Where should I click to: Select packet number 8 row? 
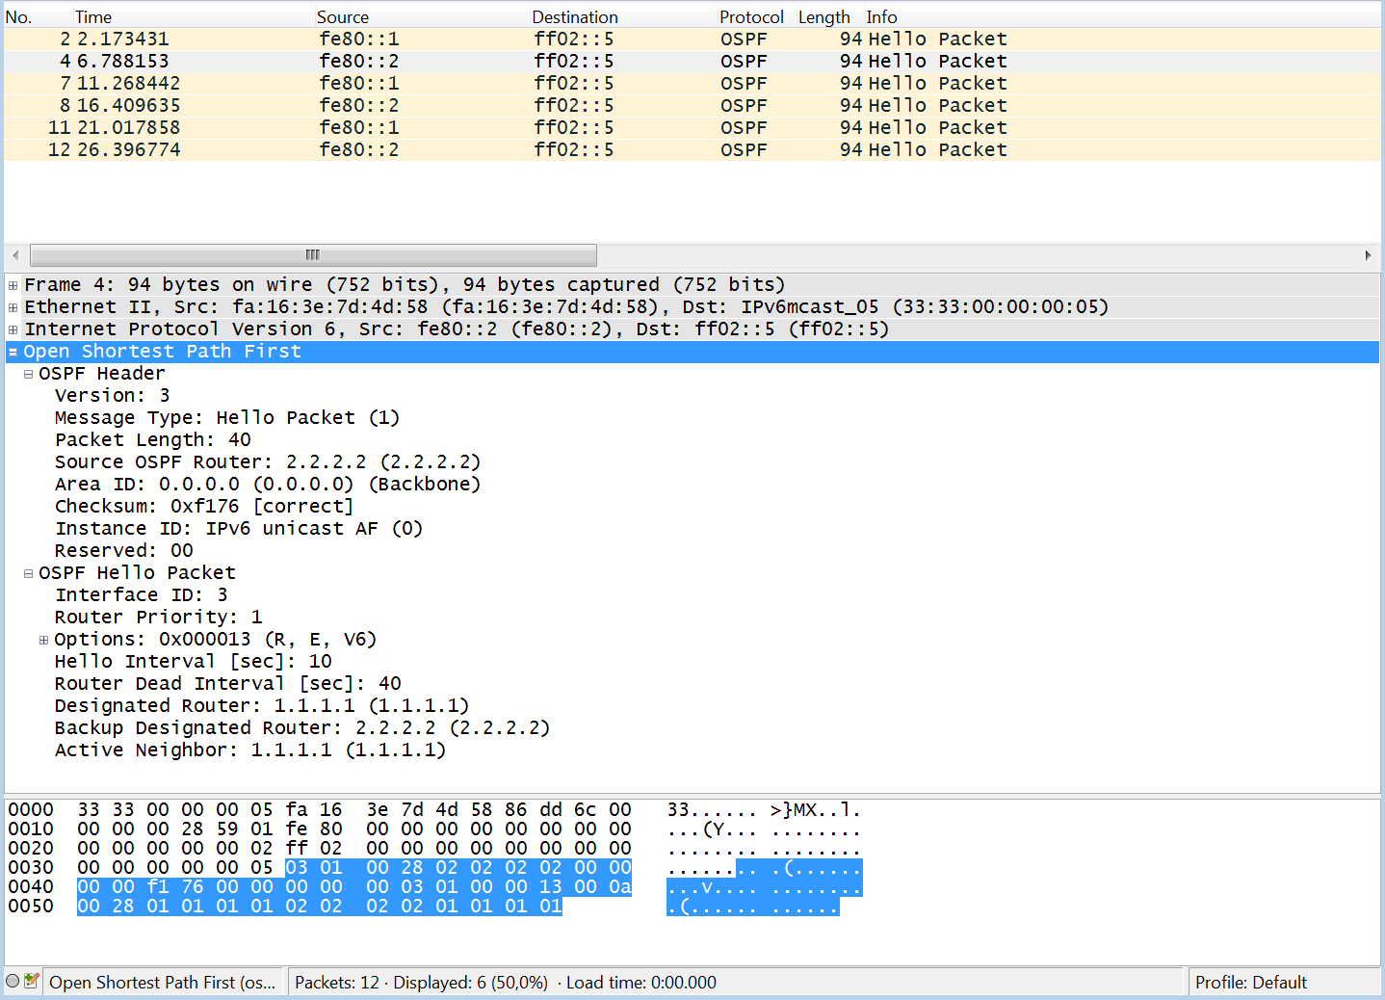click(692, 105)
